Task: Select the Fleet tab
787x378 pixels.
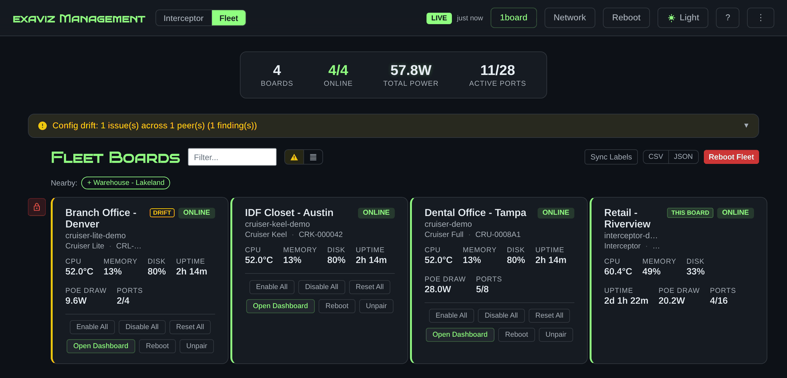Action: [x=229, y=18]
